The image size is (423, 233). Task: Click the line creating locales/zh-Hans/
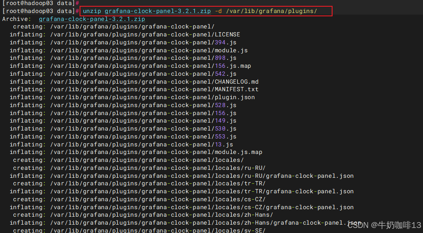coord(143,215)
